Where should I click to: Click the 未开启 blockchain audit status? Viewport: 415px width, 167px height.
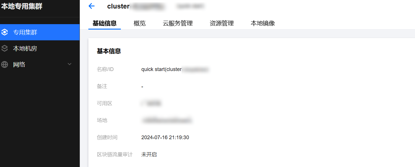pyautogui.click(x=149, y=155)
